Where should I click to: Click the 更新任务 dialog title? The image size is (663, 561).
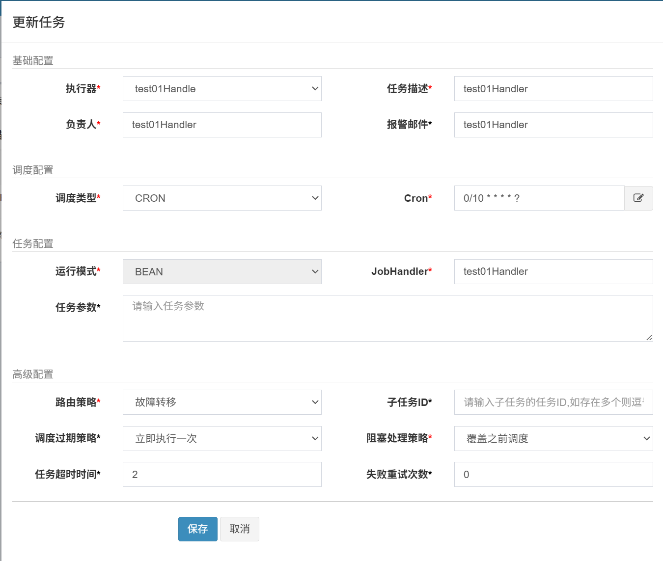pos(39,23)
